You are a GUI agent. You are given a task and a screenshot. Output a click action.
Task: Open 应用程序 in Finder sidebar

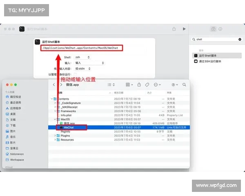click(x=16, y=108)
